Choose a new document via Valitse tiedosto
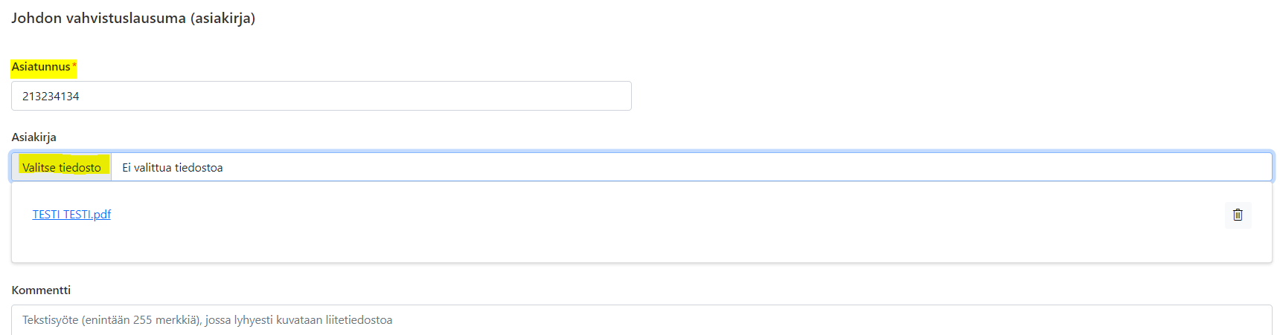1280x335 pixels. 62,167
